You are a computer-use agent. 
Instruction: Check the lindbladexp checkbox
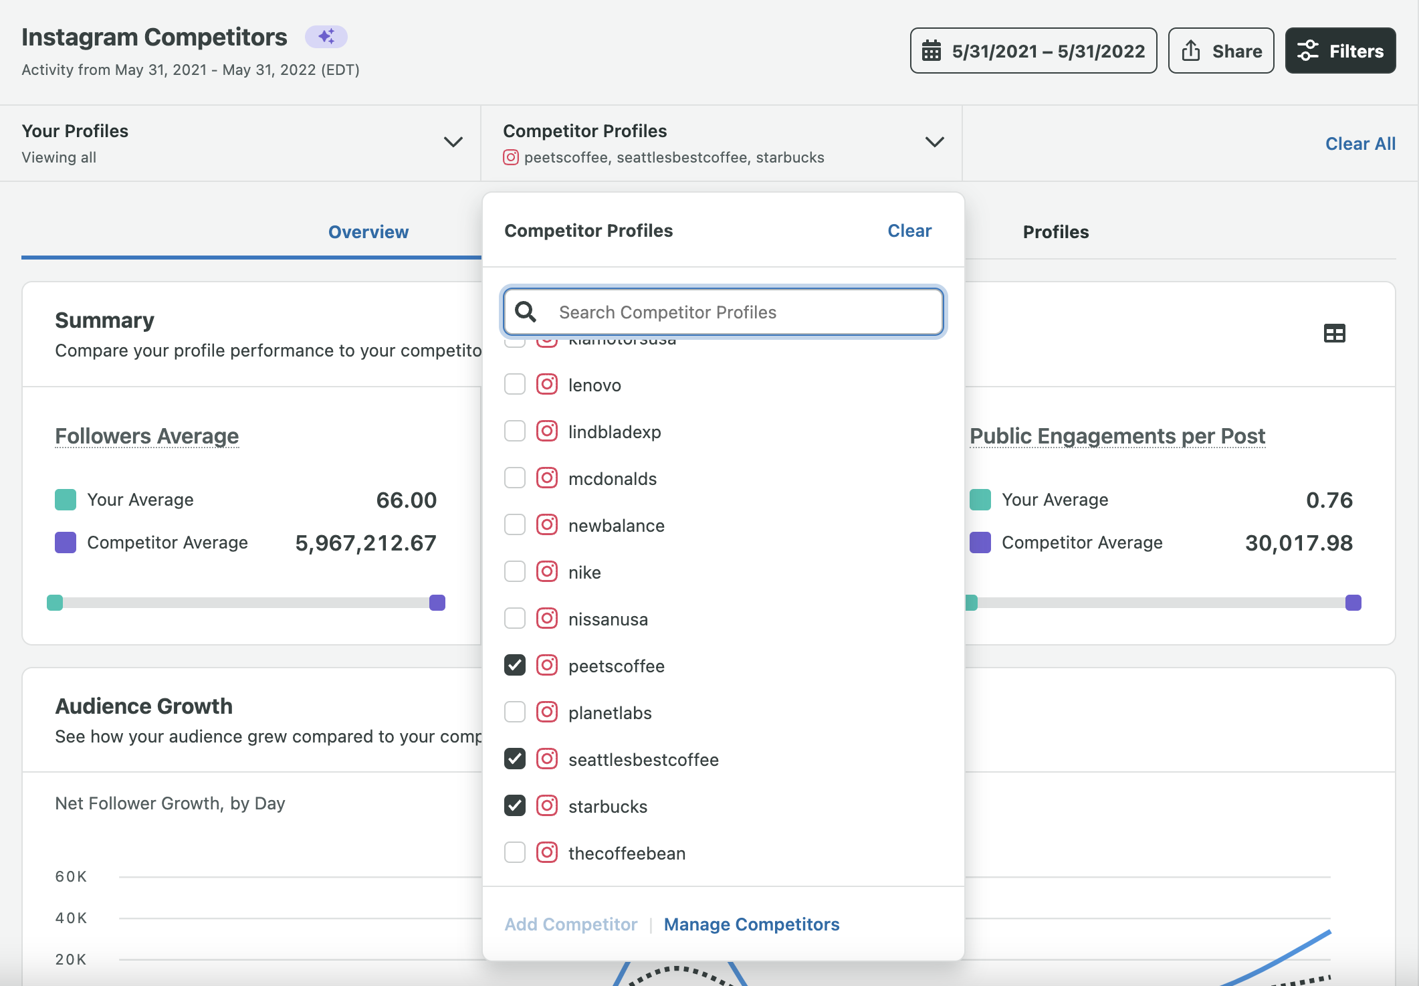click(515, 431)
